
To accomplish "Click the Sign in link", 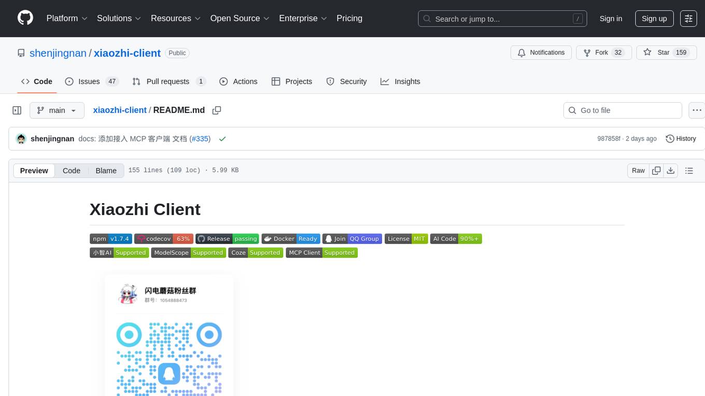I will 611,19.
